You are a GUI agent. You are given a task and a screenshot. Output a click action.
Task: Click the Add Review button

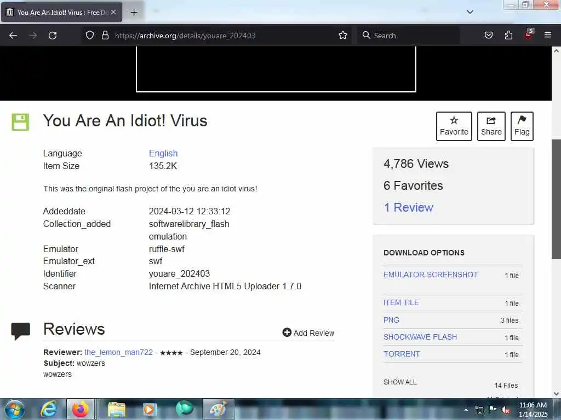click(308, 333)
